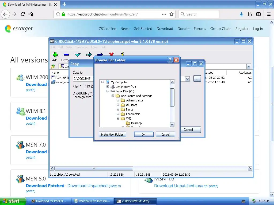Open the Firefox hamburger menu

click(x=269, y=14)
